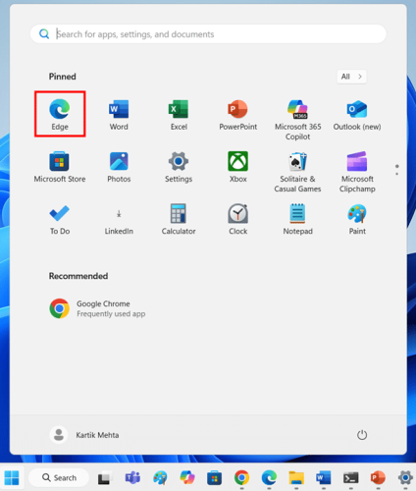The height and width of the screenshot is (491, 416).
Task: Open Kartik Mehta account menu
Action: click(x=84, y=435)
